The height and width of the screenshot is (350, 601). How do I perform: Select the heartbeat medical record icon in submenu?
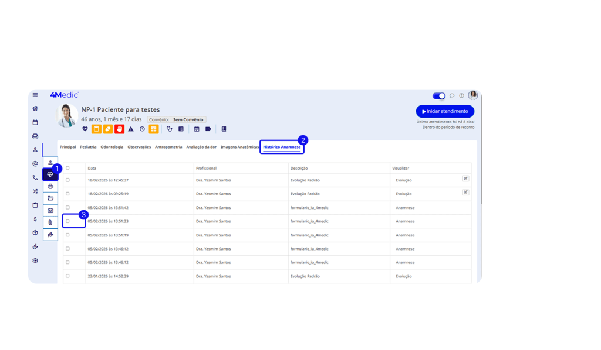[x=50, y=174]
